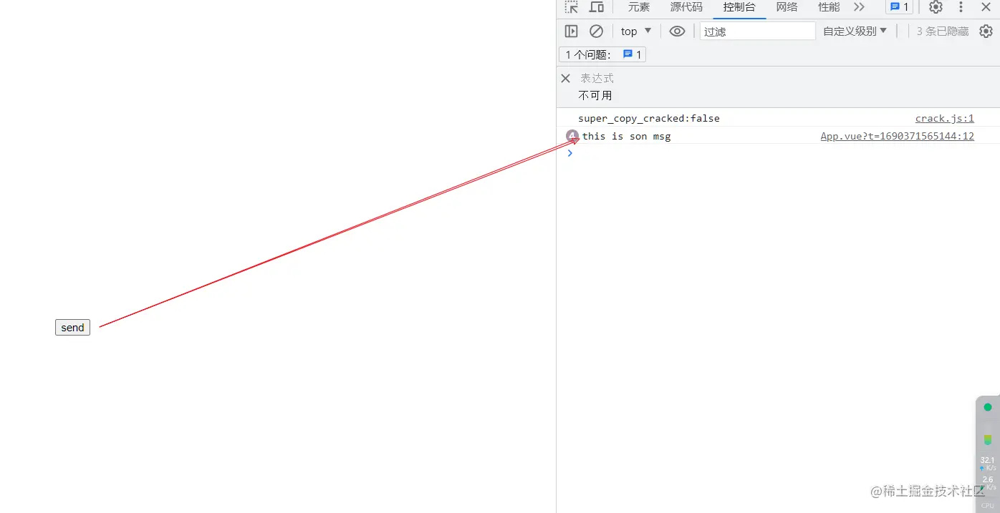Open the DevTools three-dot menu
This screenshot has width=1000, height=513.
(x=961, y=7)
